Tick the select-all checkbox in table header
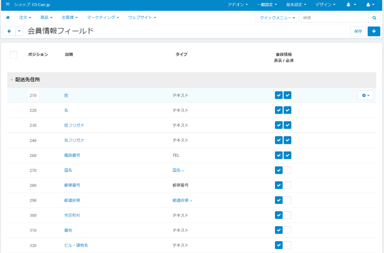Screen dimensions: 384x253 tap(13, 55)
